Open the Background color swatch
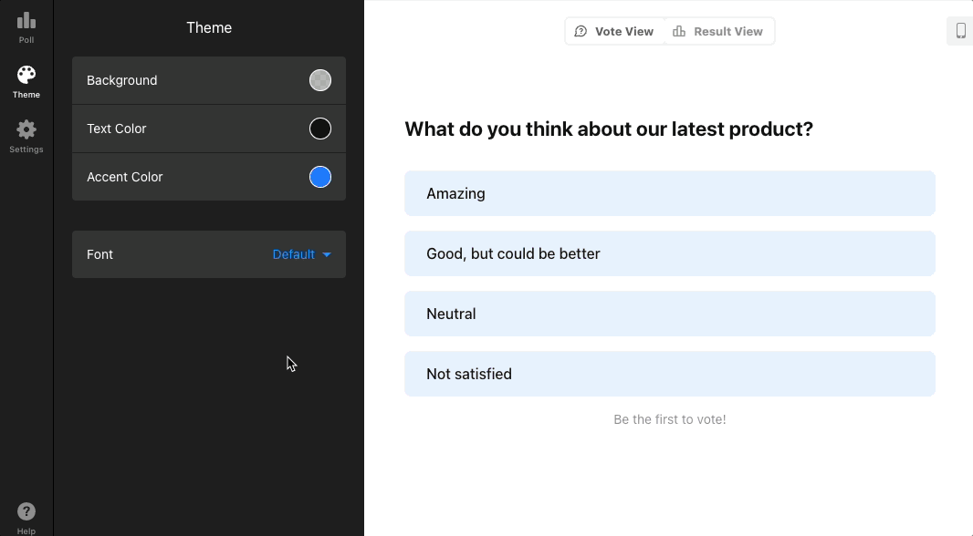 [x=320, y=80]
